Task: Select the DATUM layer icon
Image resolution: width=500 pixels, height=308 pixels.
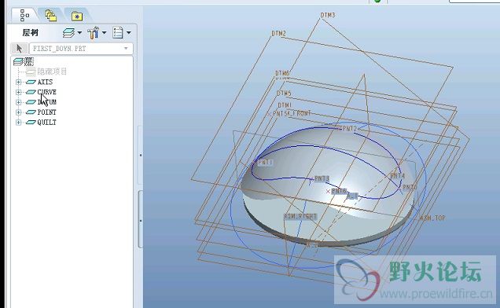Action: click(x=31, y=102)
